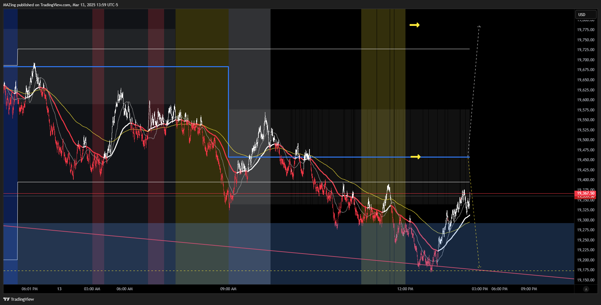601x305 pixels.
Task: Click the 03:00 AM time axis label
Action: (x=92, y=289)
